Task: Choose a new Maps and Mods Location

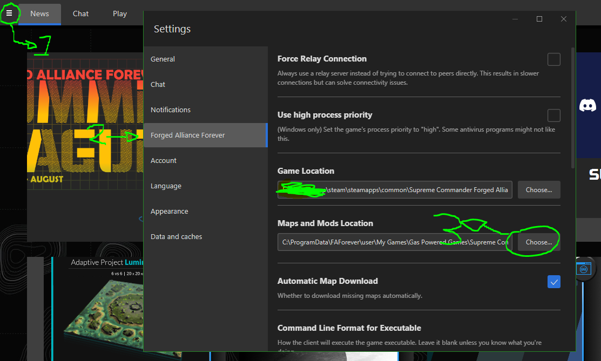Action: (539, 242)
